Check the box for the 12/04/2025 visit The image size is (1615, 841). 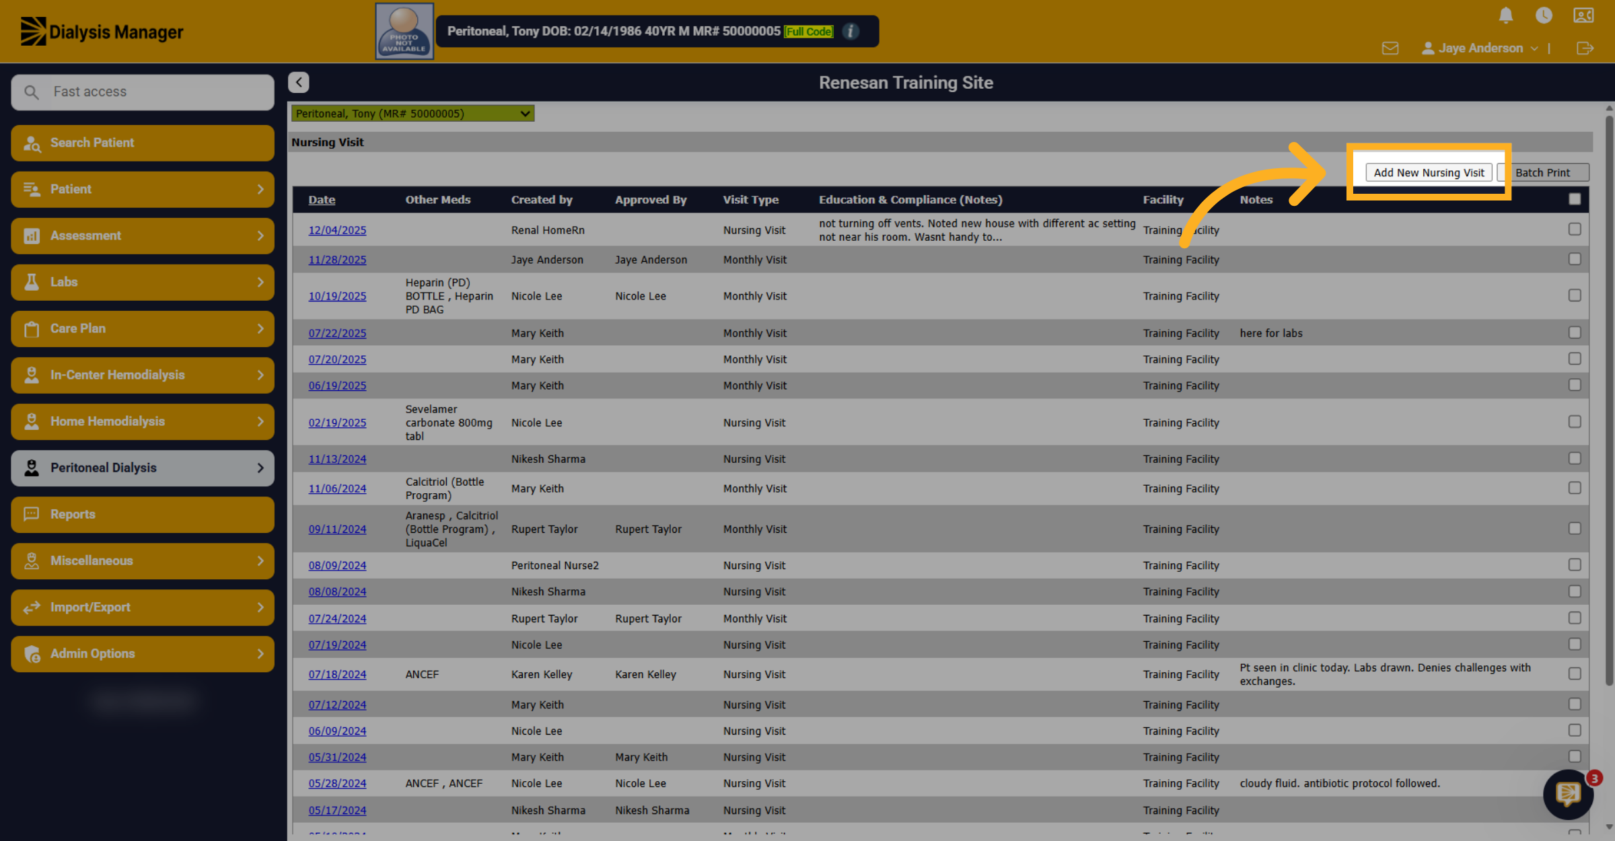pyautogui.click(x=1575, y=229)
